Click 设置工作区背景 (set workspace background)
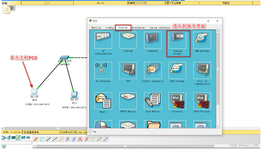This screenshot has height=150, width=265. click(173, 3)
